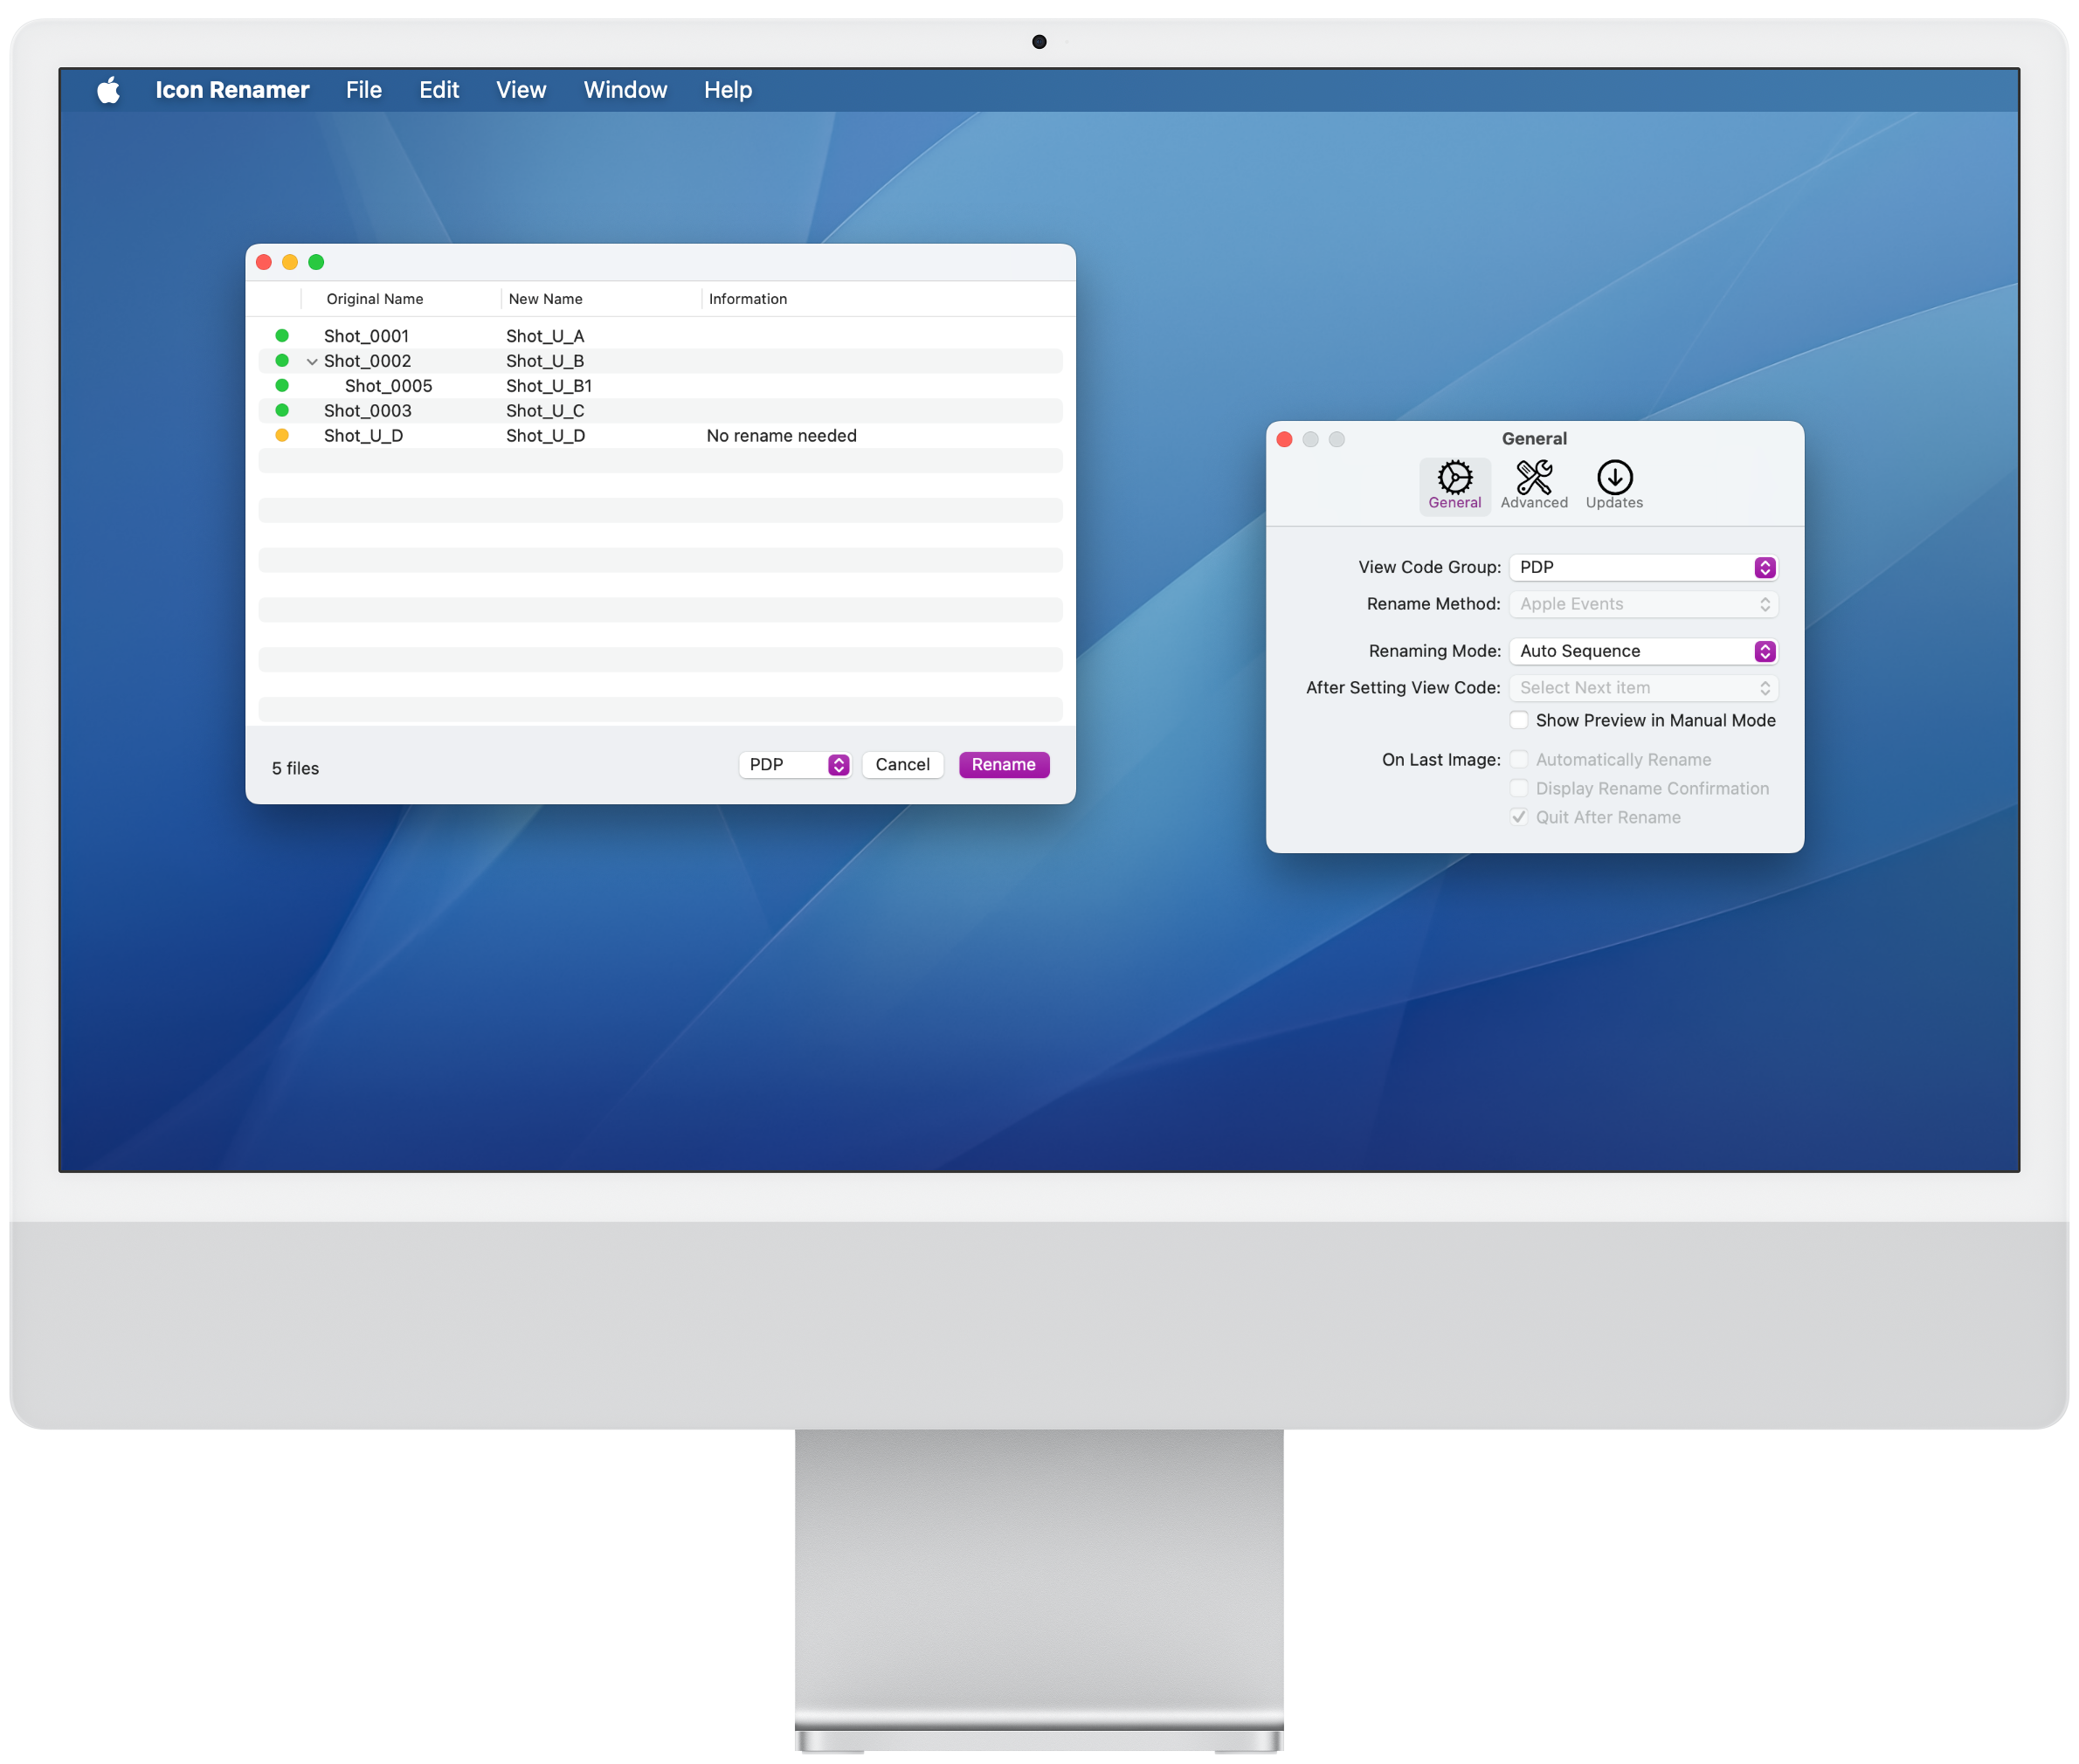Click green status dot beside Shot_0001
Image resolution: width=2079 pixels, height=1764 pixels.
point(282,336)
